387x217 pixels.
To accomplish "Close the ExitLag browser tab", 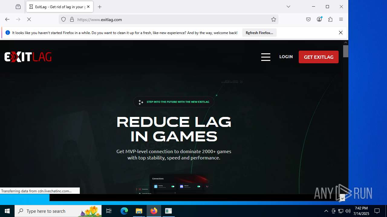I will click(x=88, y=7).
